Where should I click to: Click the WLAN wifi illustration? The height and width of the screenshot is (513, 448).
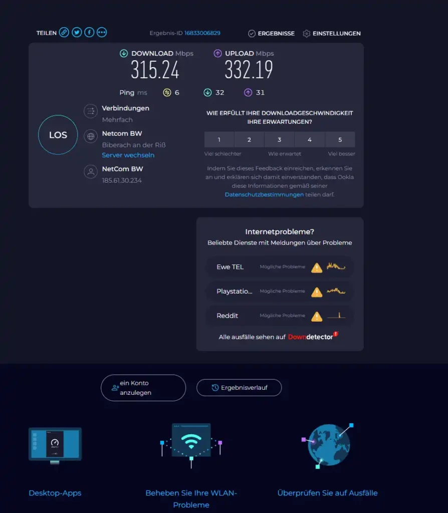[x=191, y=445]
